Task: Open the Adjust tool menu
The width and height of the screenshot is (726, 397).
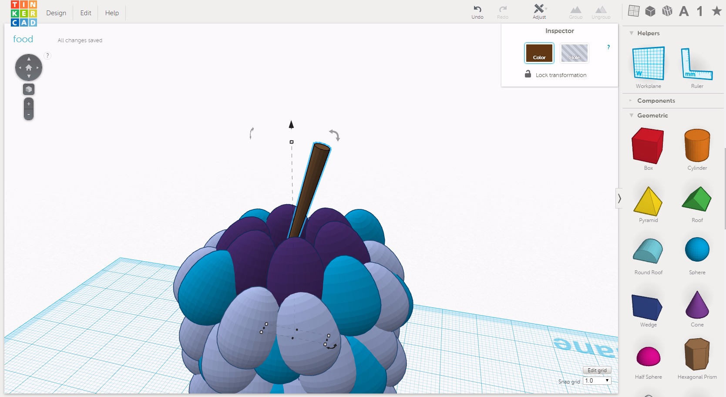Action: [539, 12]
